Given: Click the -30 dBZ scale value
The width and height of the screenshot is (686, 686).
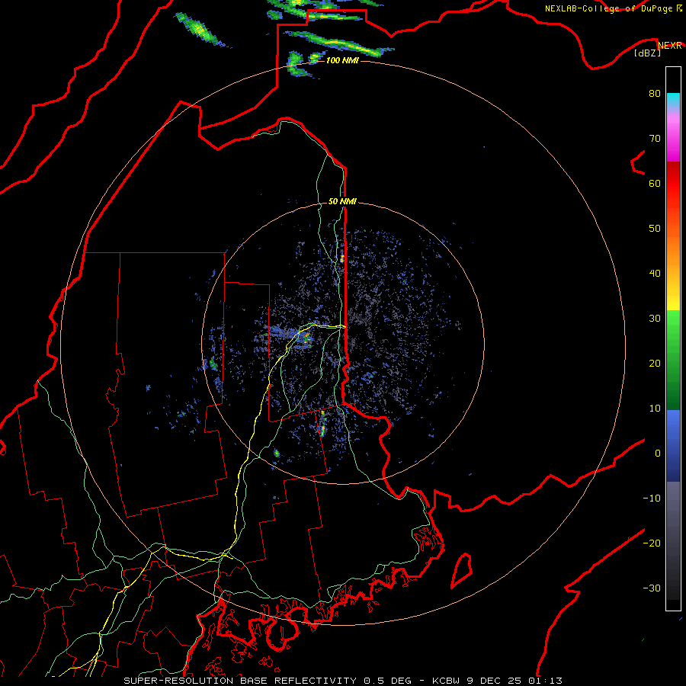Looking at the screenshot, I should 652,588.
